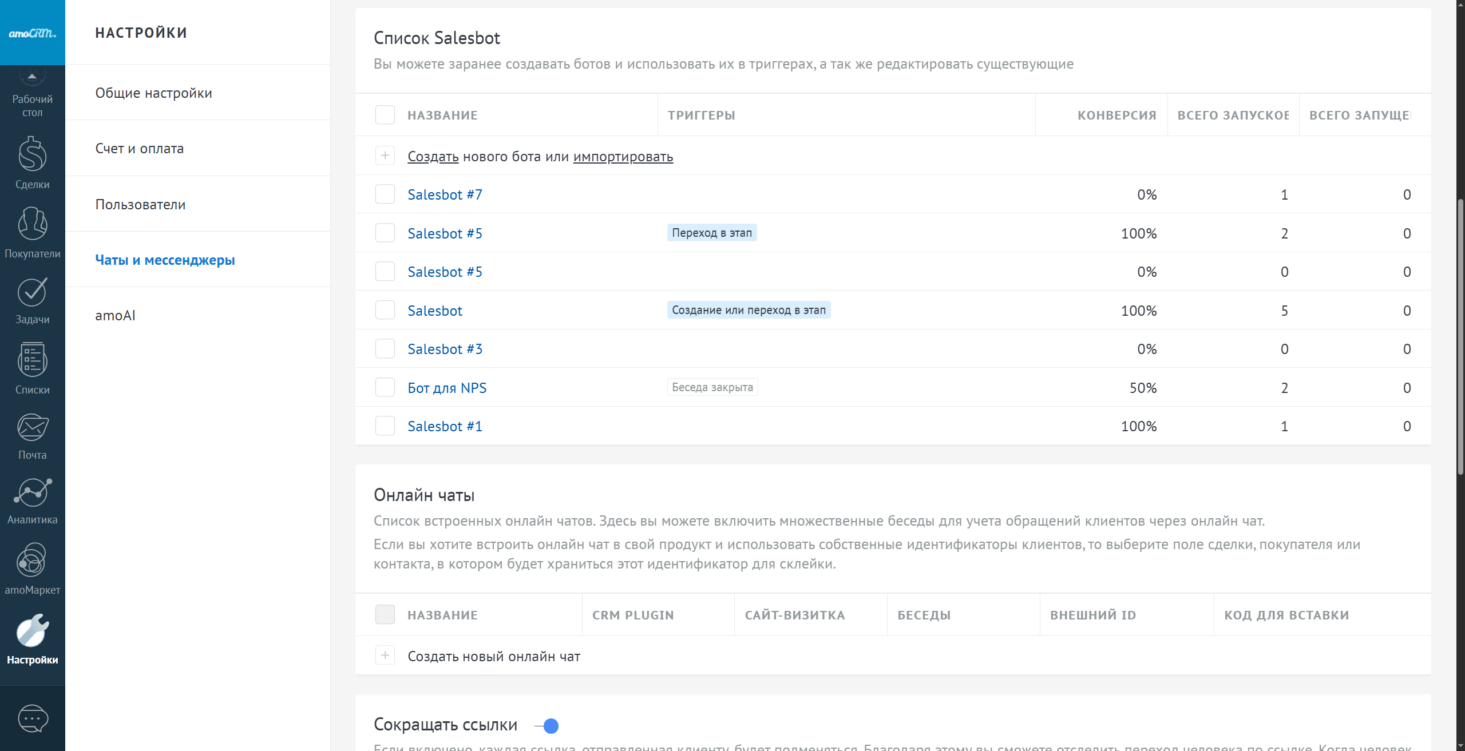Click the plus icon to create new bot
The image size is (1465, 751).
(385, 156)
